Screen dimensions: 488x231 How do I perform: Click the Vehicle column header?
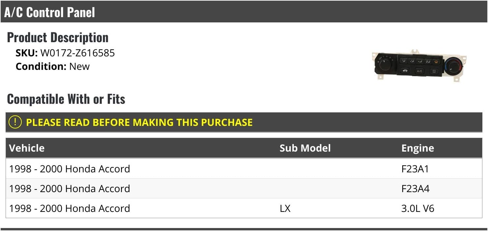pyautogui.click(x=27, y=148)
